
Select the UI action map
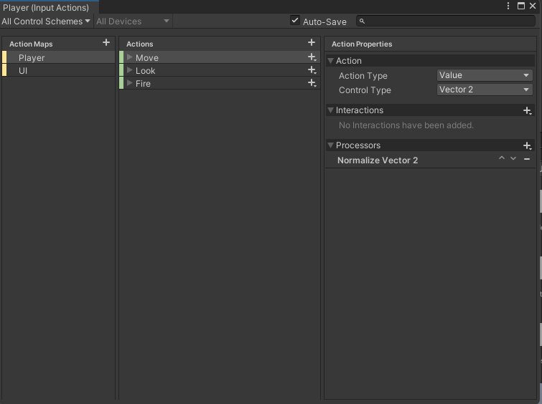[58, 70]
